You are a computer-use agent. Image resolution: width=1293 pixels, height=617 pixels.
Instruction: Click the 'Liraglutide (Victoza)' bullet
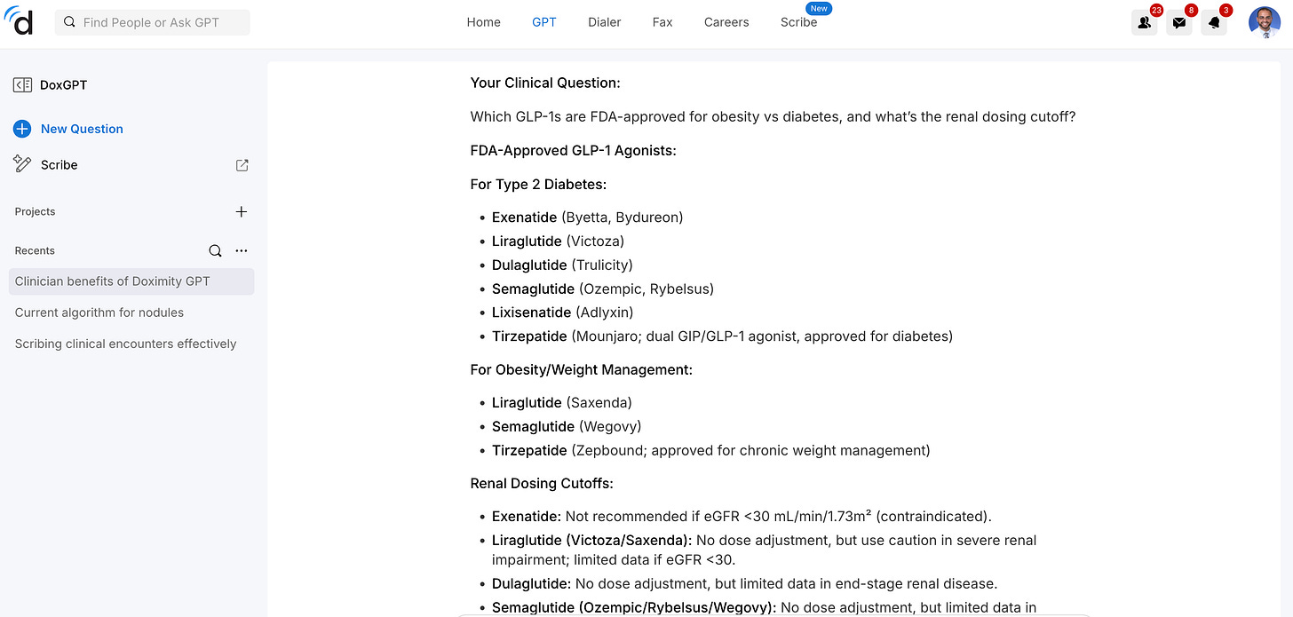click(x=558, y=241)
